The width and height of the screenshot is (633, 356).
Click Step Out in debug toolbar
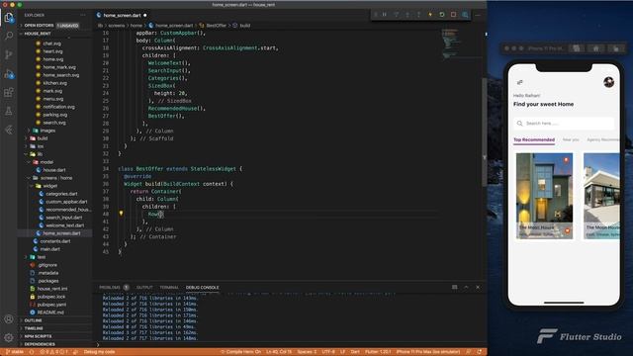click(419, 15)
